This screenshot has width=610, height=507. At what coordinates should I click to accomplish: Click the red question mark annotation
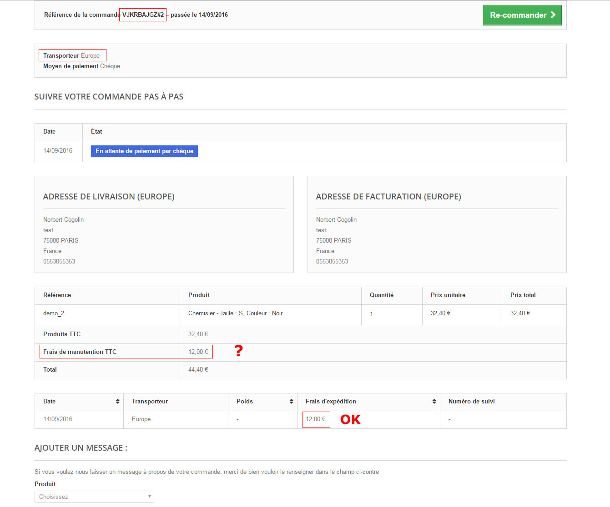(239, 351)
